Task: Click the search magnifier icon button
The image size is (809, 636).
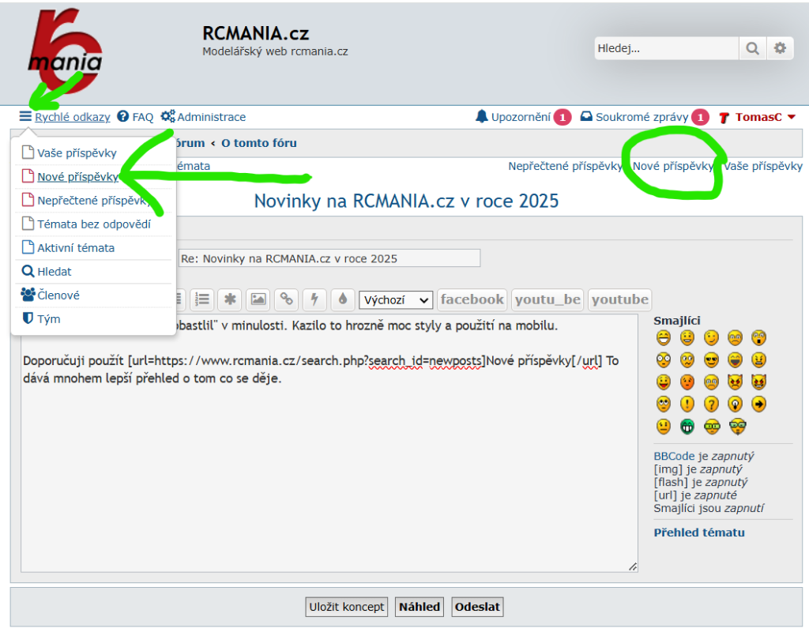Action: pos(752,48)
